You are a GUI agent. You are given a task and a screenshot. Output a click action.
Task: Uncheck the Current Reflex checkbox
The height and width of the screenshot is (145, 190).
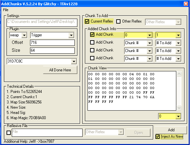[x=87, y=22]
